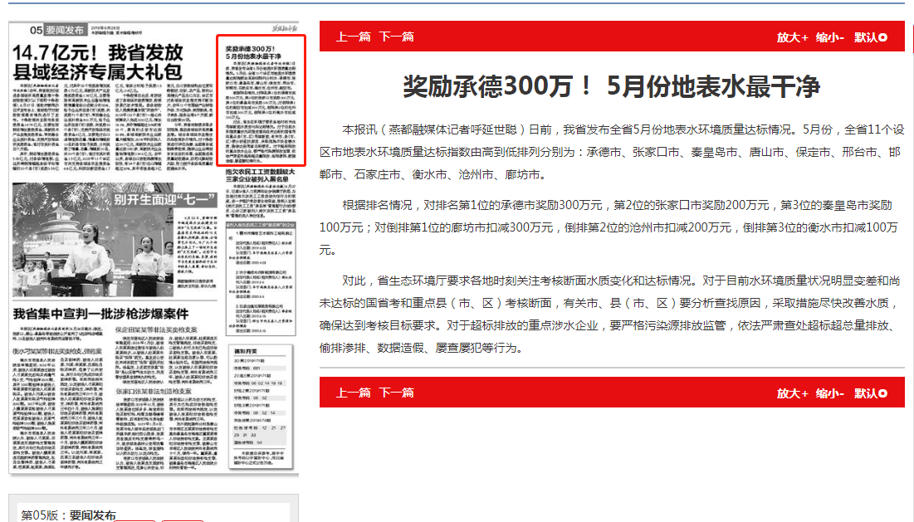Open the 14.7亿元 headline article on newspaper page

[100, 62]
